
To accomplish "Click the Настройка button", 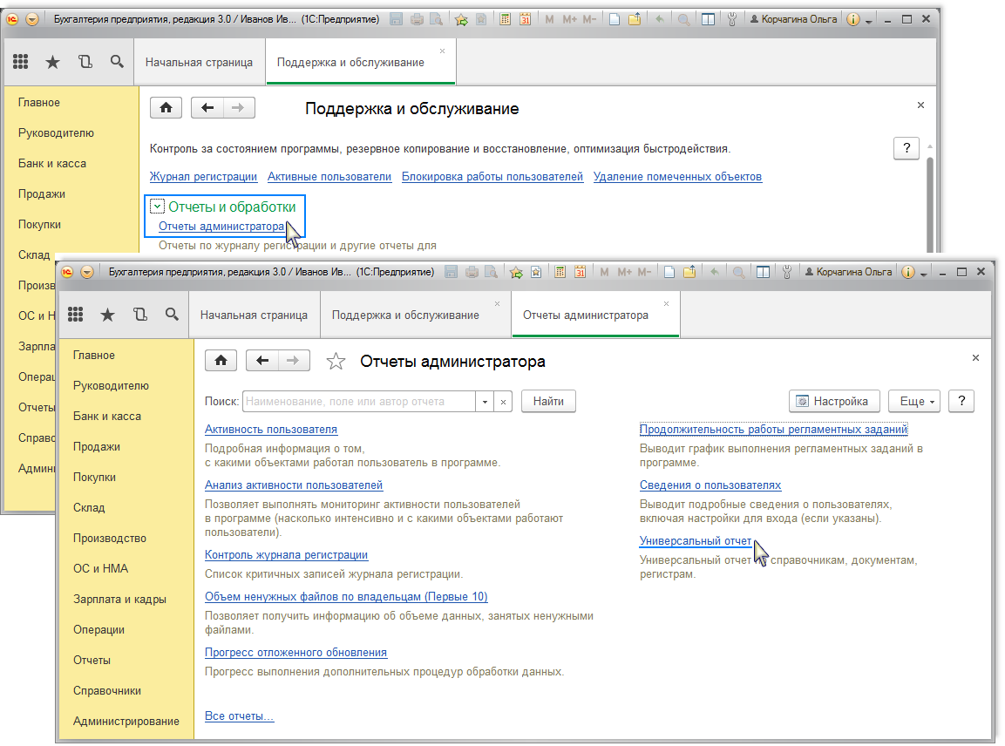I will (x=834, y=401).
